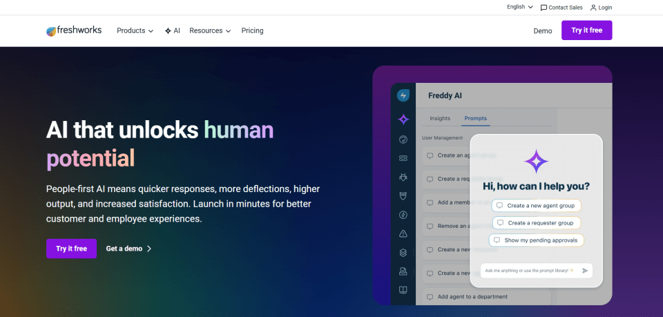The image size is (663, 317).
Task: Expand the Products dropdown
Action: click(x=135, y=31)
